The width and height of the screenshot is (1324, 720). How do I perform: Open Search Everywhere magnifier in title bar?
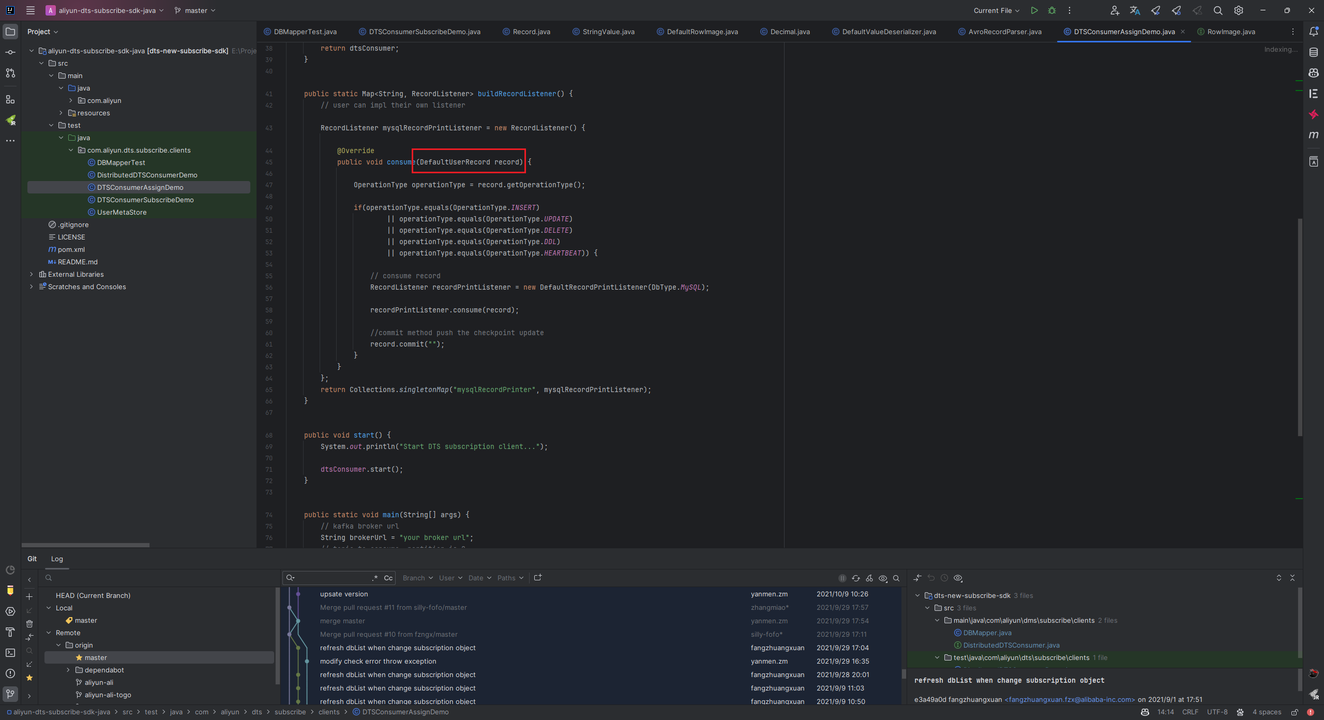pos(1218,10)
